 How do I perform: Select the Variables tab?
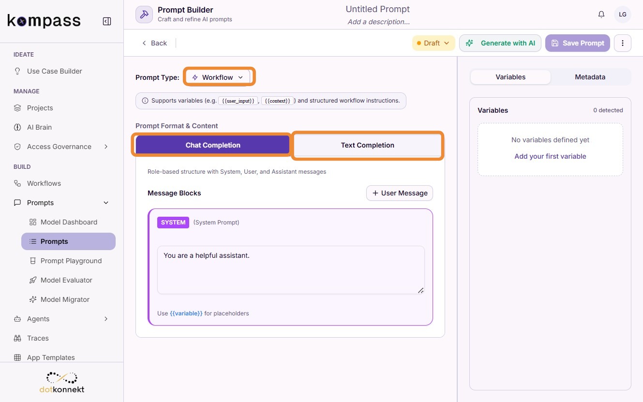(510, 77)
